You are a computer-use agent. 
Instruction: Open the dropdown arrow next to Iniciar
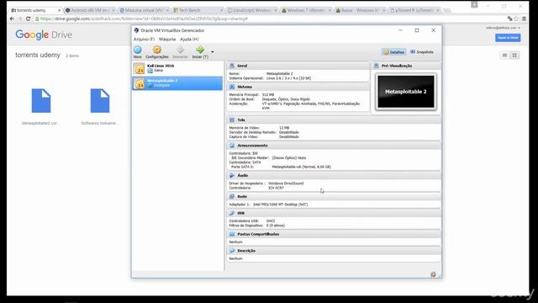(213, 52)
